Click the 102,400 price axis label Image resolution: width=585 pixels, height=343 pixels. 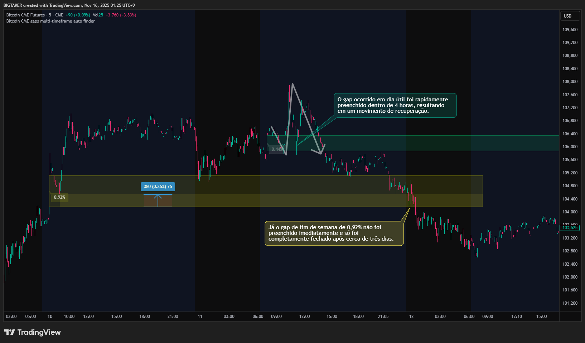570,264
